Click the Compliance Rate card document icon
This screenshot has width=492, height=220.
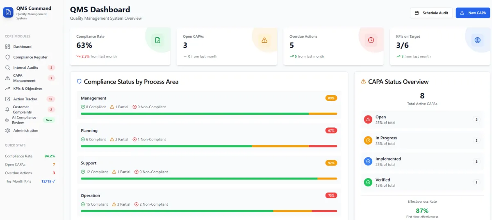[x=158, y=40]
